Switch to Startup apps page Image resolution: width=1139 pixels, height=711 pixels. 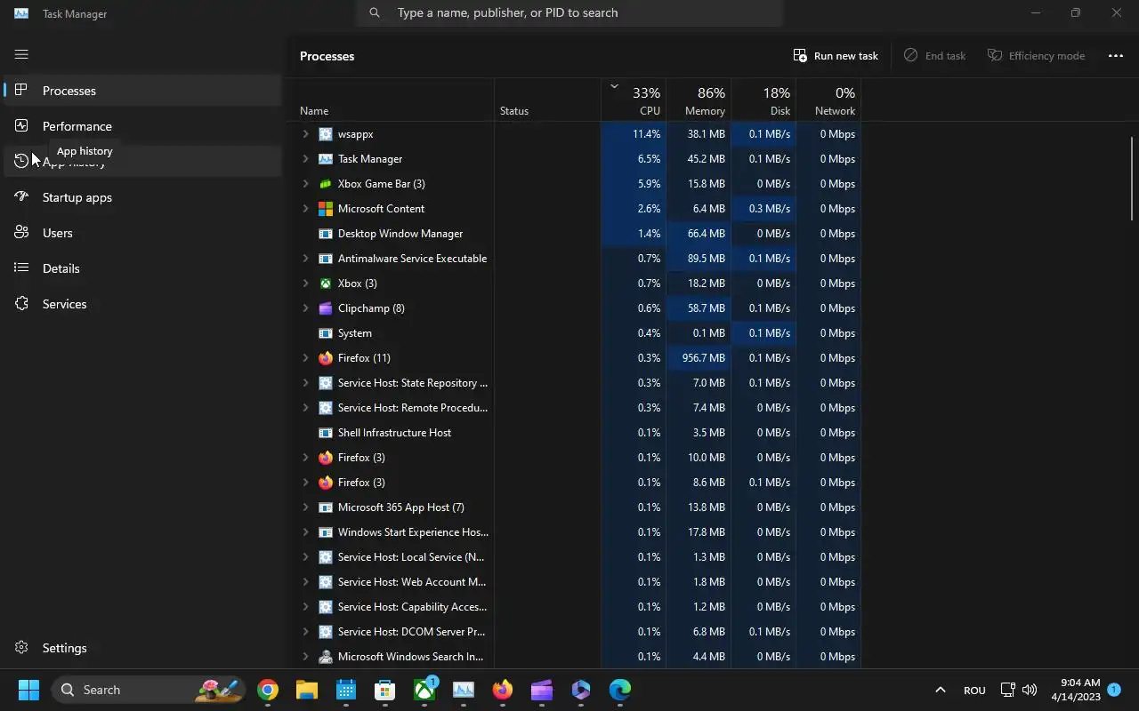pyautogui.click(x=142, y=197)
